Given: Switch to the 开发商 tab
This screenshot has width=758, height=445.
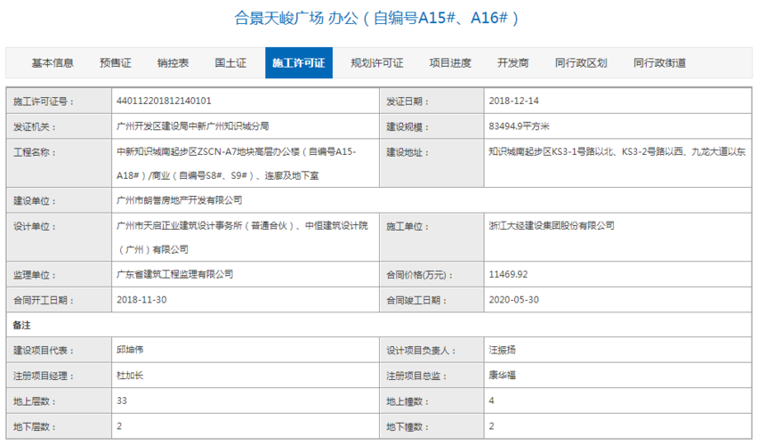Looking at the screenshot, I should click(513, 63).
